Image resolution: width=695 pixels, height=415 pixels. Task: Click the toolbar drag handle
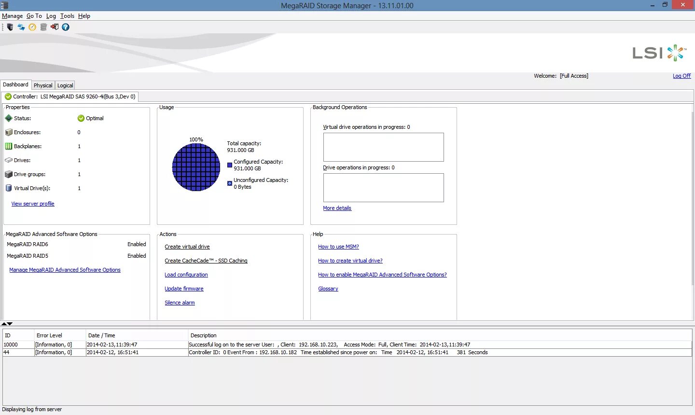(x=2, y=27)
